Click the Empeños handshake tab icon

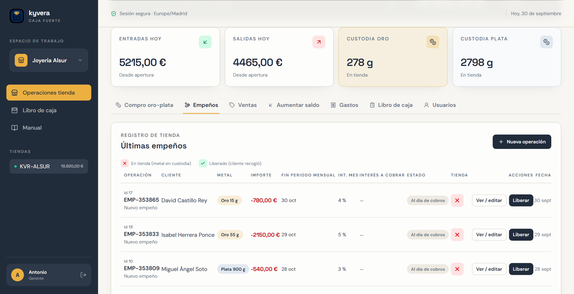click(187, 105)
